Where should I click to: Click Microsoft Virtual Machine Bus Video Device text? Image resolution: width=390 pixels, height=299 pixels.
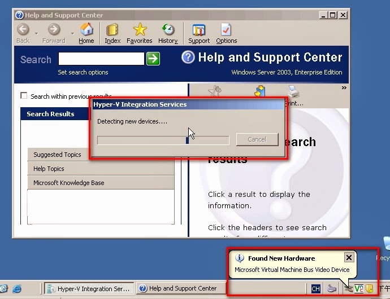(x=292, y=270)
